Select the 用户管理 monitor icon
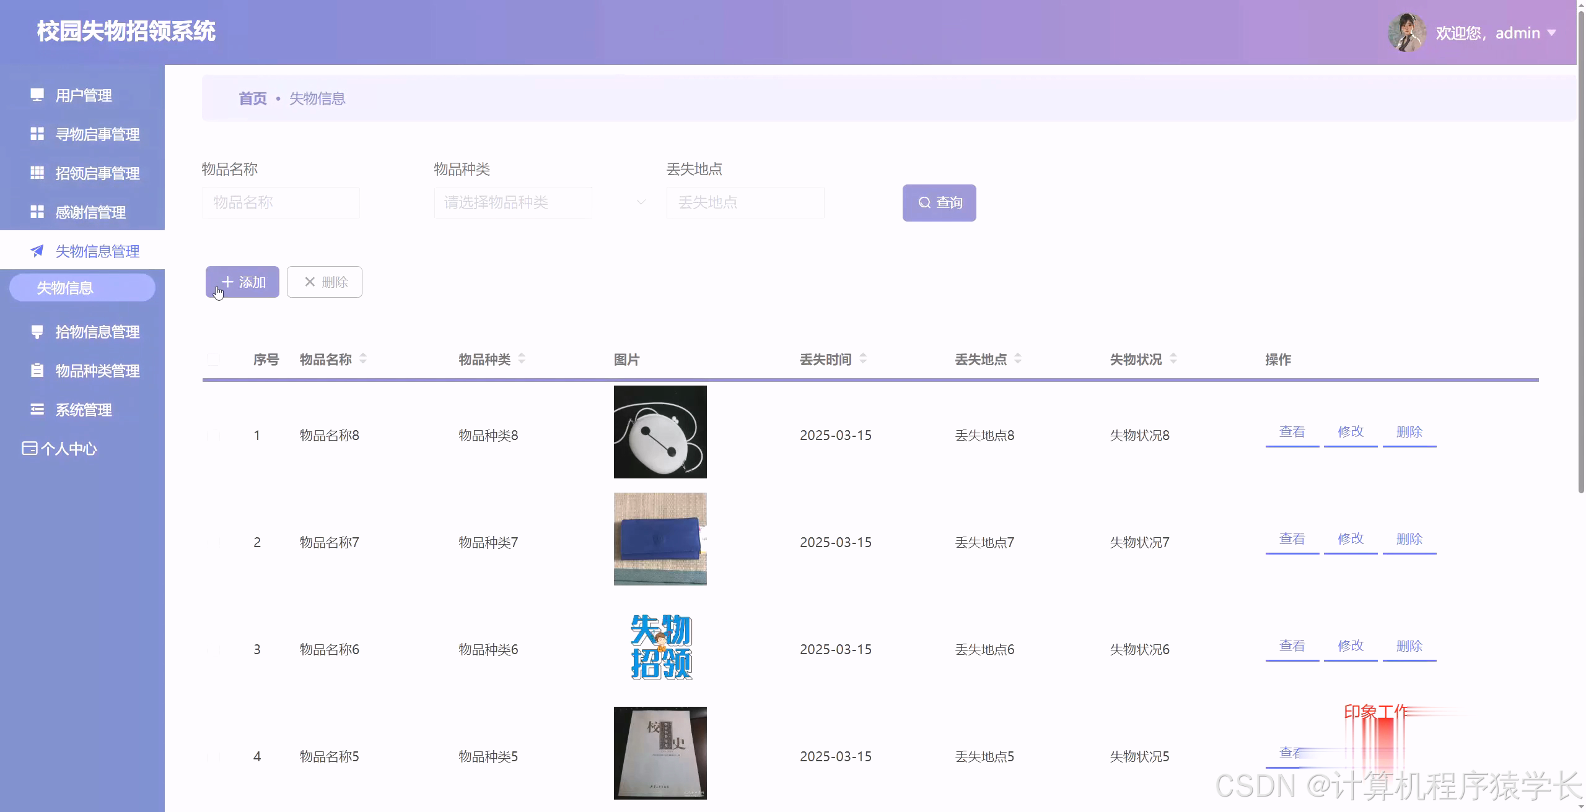 coord(37,95)
